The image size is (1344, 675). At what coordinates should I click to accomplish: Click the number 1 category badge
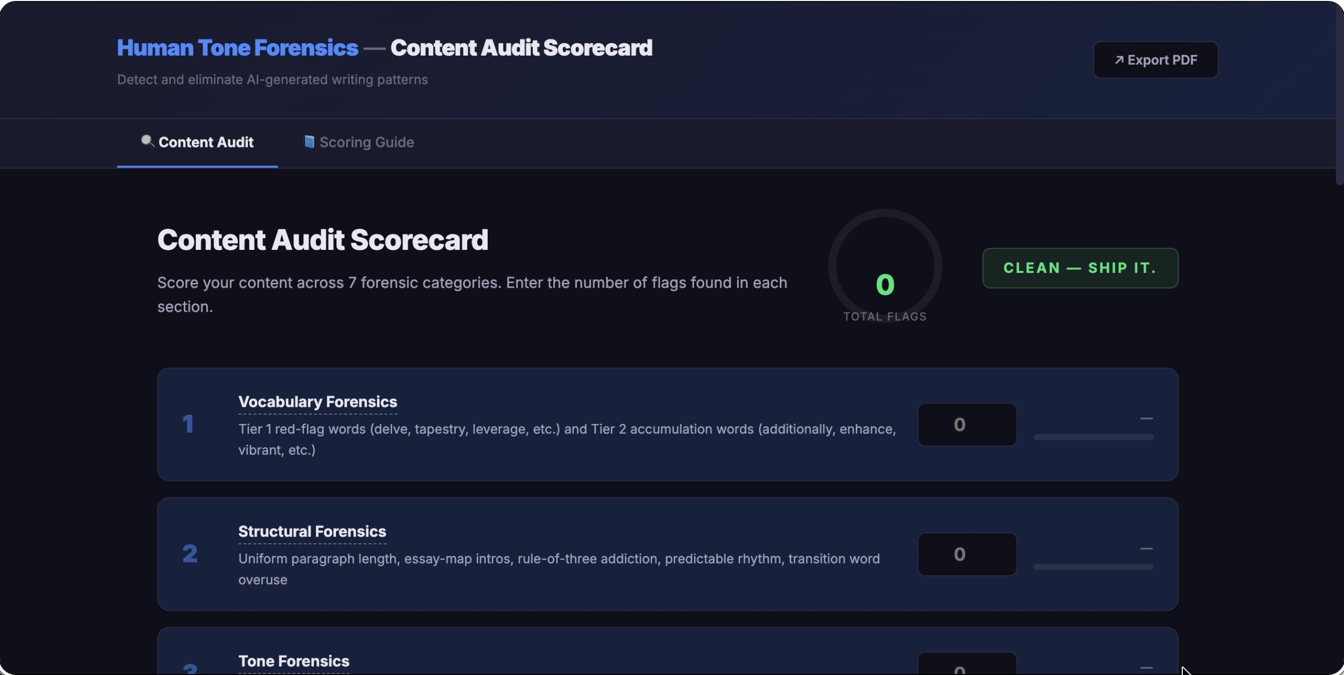tap(188, 424)
